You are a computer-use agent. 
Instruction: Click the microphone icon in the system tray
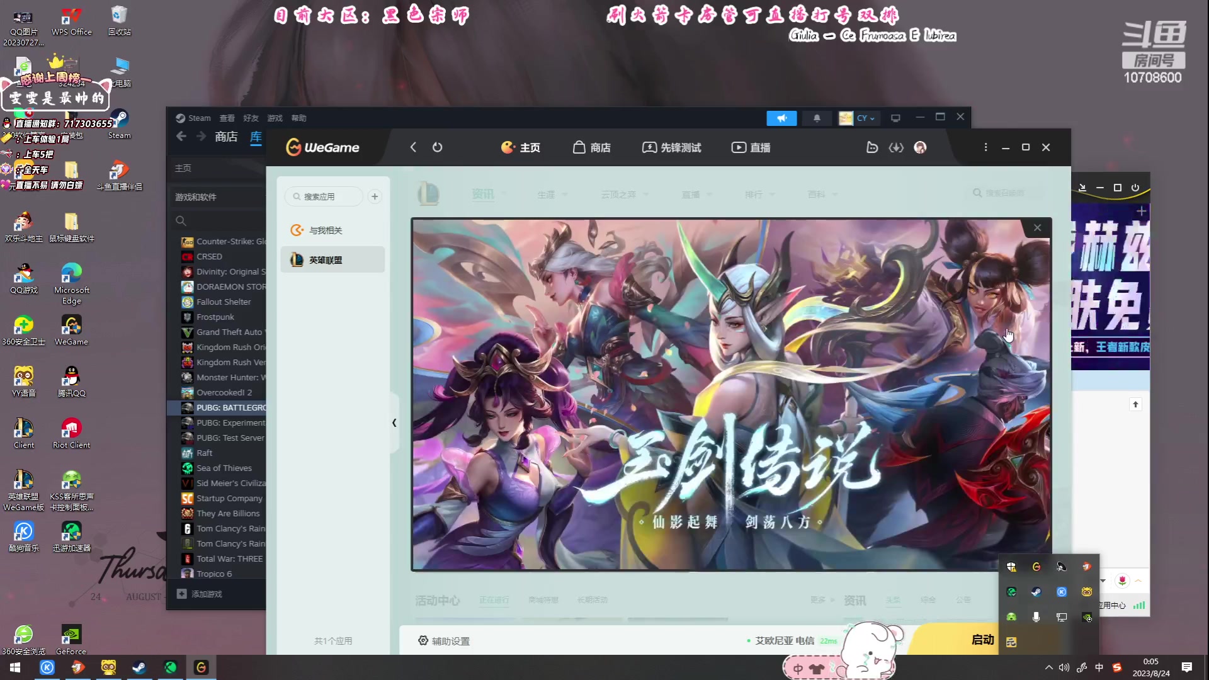click(x=1036, y=618)
